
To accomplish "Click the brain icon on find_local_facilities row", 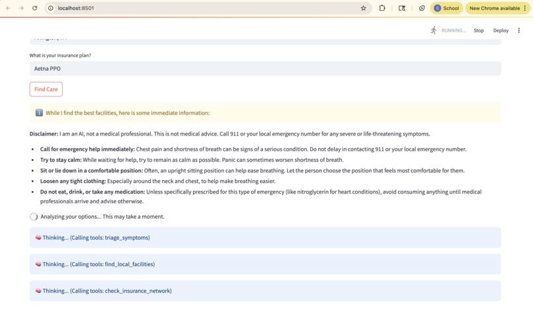I will [x=38, y=264].
